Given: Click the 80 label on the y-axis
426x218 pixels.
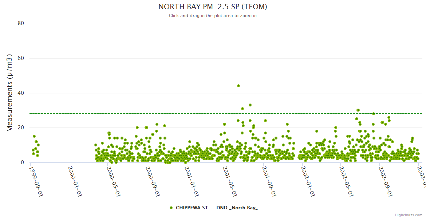Looking at the screenshot, I should pos(21,23).
